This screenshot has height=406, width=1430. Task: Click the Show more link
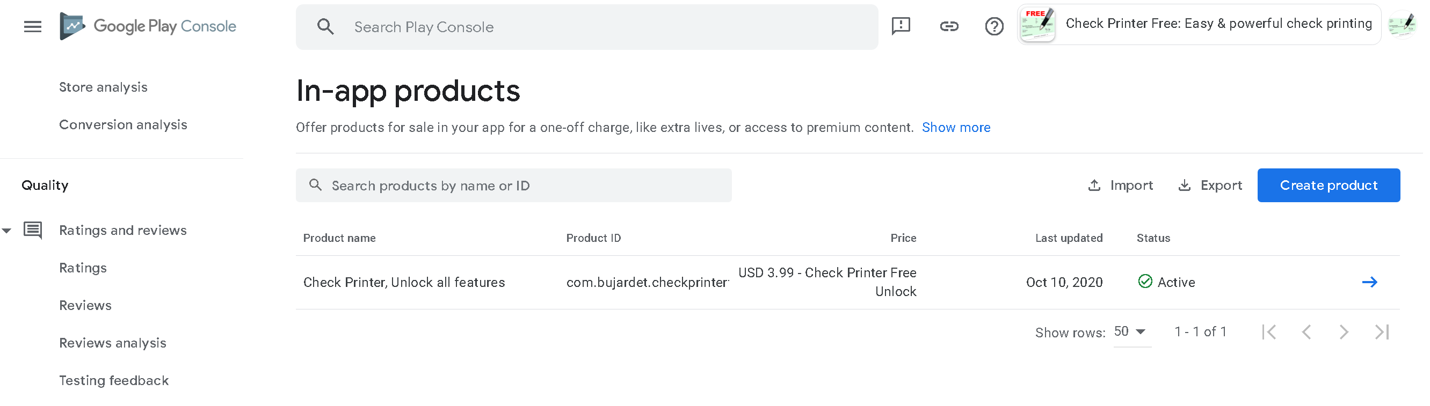(955, 128)
